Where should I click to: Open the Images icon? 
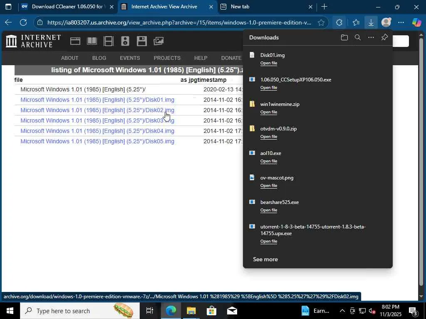(159, 41)
